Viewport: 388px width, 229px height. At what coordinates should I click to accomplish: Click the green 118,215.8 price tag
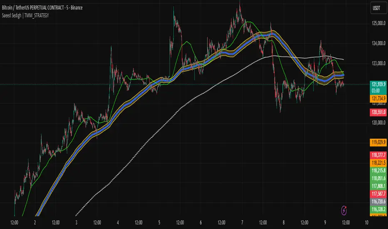tap(378, 170)
